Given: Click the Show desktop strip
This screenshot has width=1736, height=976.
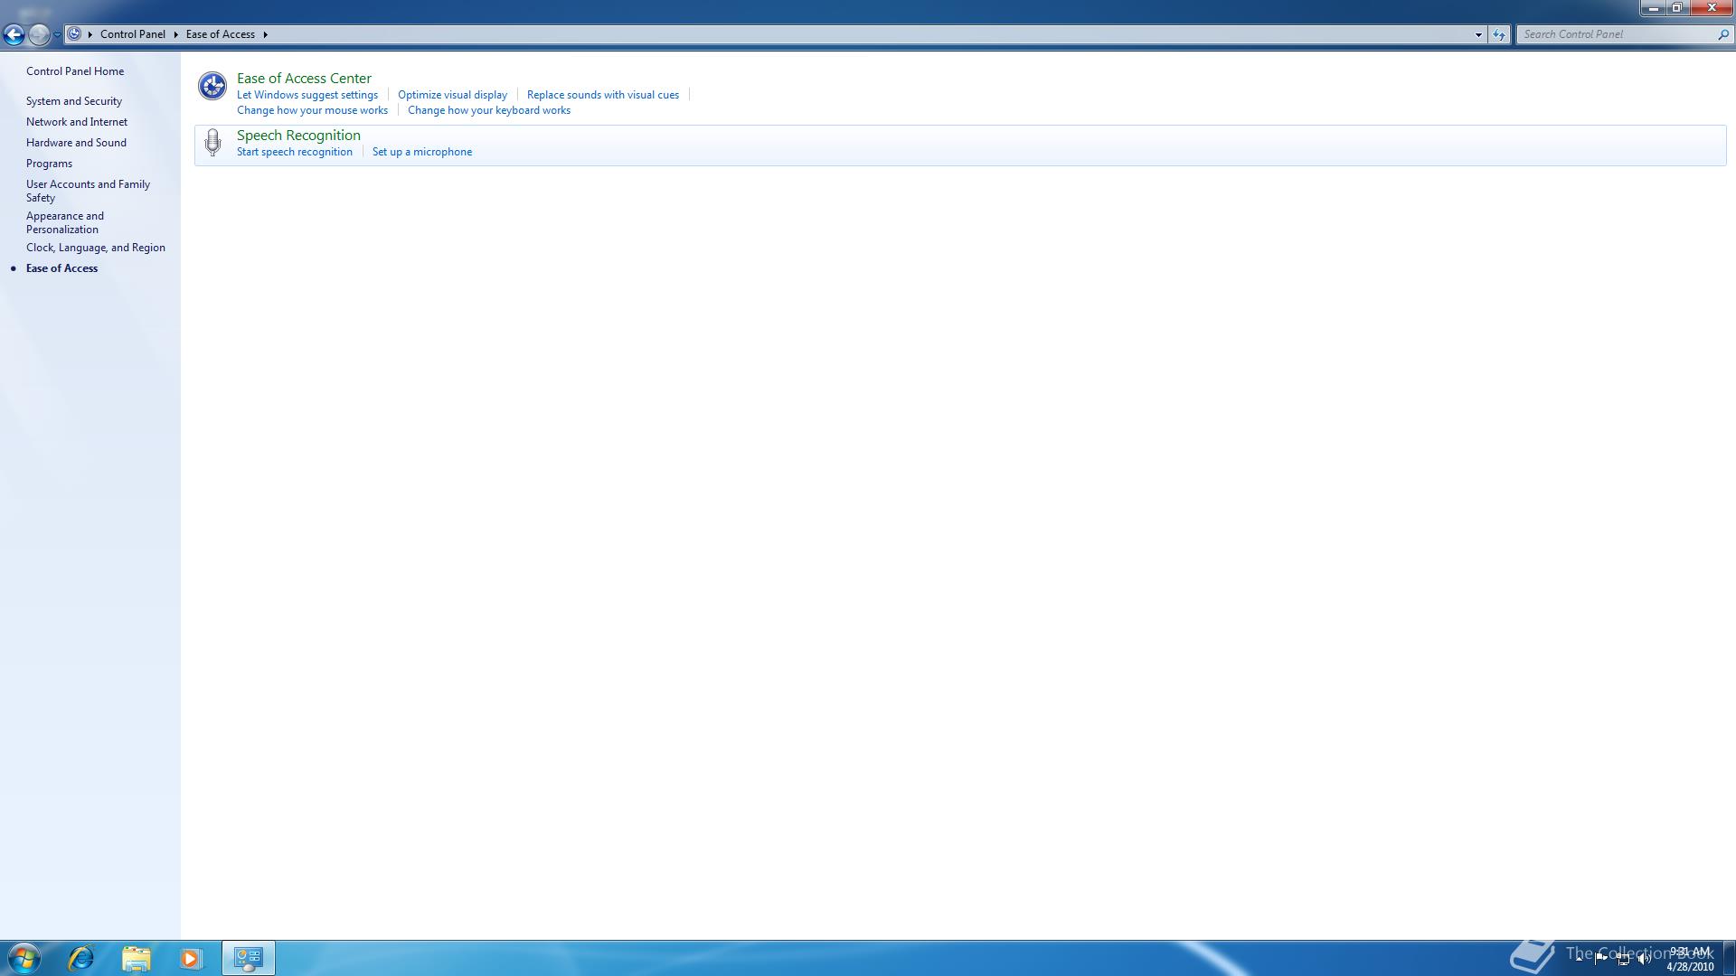Looking at the screenshot, I should click(x=1730, y=958).
